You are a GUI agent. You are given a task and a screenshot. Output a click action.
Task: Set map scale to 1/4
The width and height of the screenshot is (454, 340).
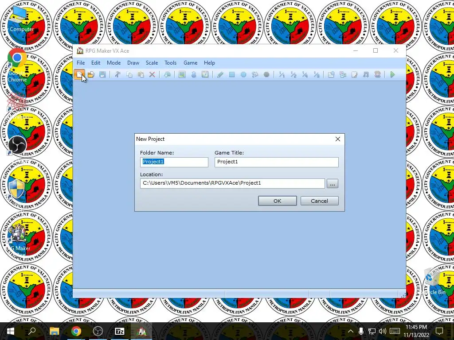(305, 74)
